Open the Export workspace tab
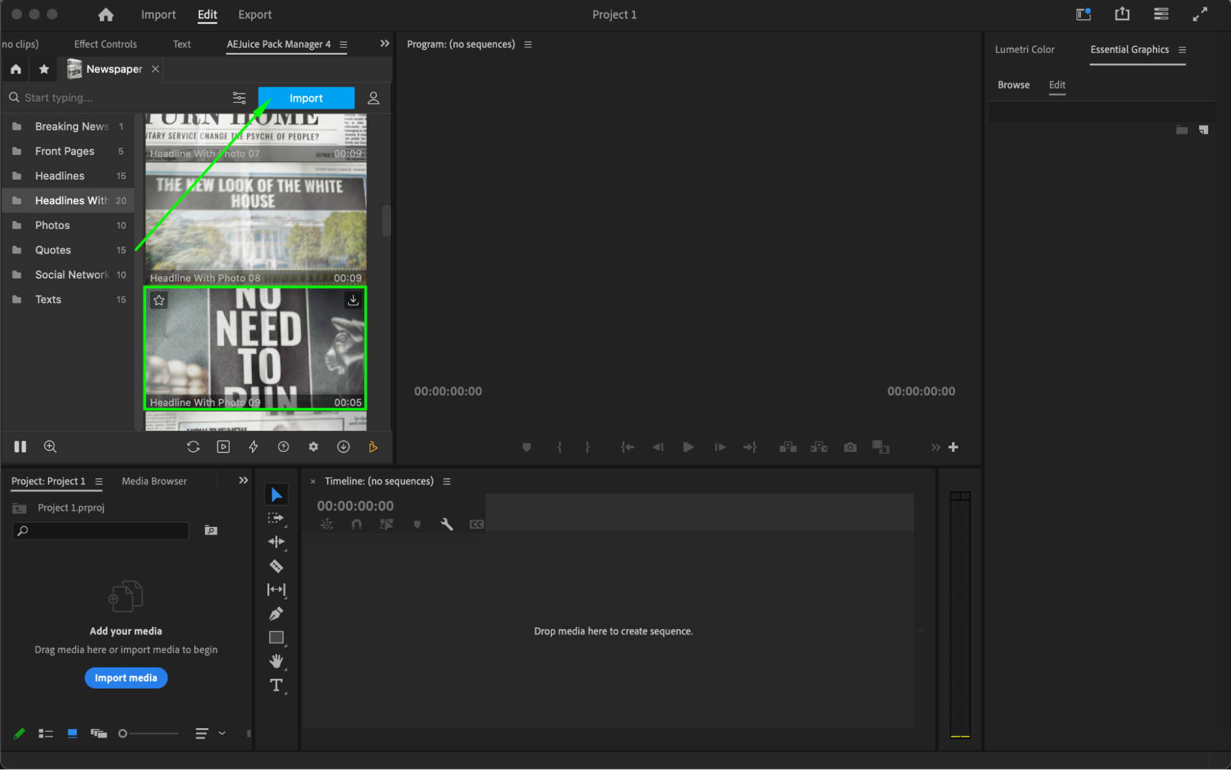The height and width of the screenshot is (770, 1231). [254, 14]
